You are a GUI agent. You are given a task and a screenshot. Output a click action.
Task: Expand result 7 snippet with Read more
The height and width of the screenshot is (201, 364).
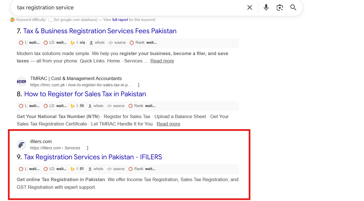(x=162, y=61)
